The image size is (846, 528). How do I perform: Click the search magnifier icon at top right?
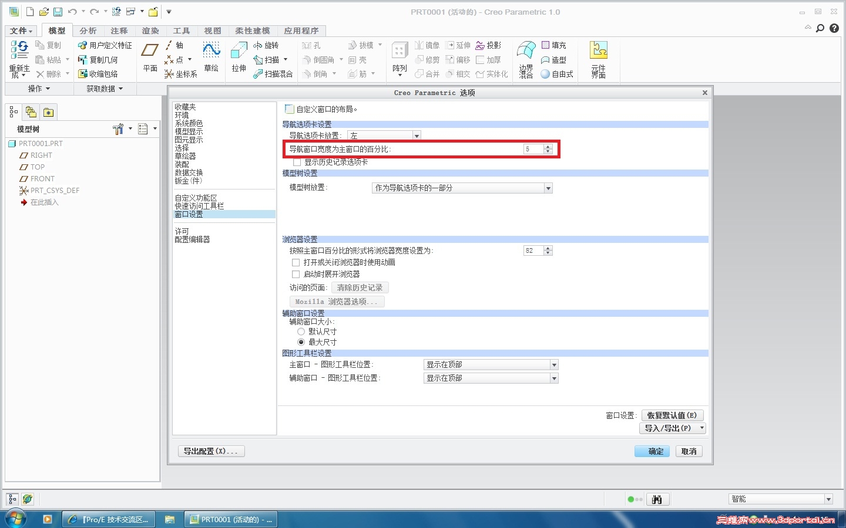coord(821,28)
